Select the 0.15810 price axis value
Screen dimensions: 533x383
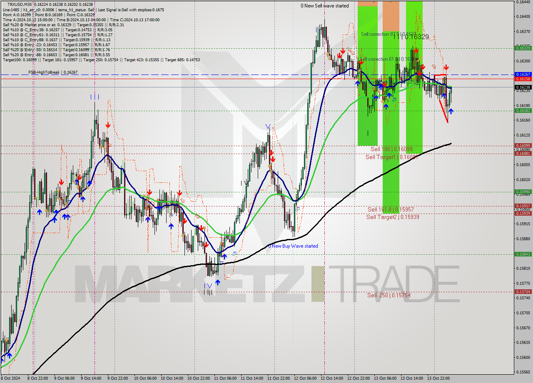(523, 268)
